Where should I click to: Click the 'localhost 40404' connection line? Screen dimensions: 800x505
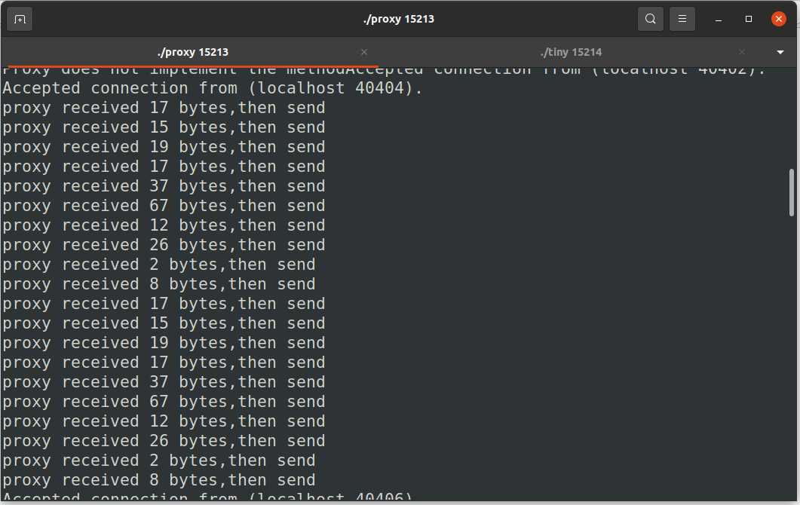(x=213, y=88)
